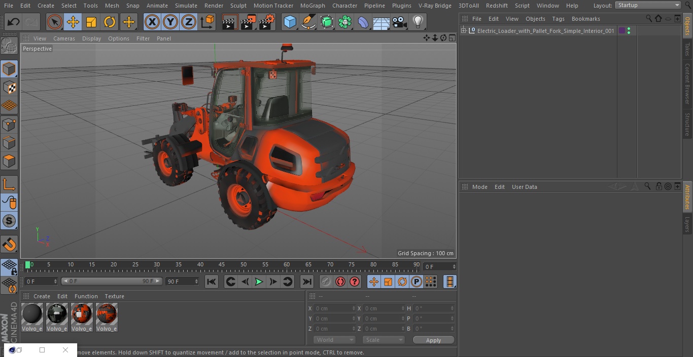The image size is (693, 357).
Task: Toggle Y axis lock
Action: pyautogui.click(x=170, y=22)
